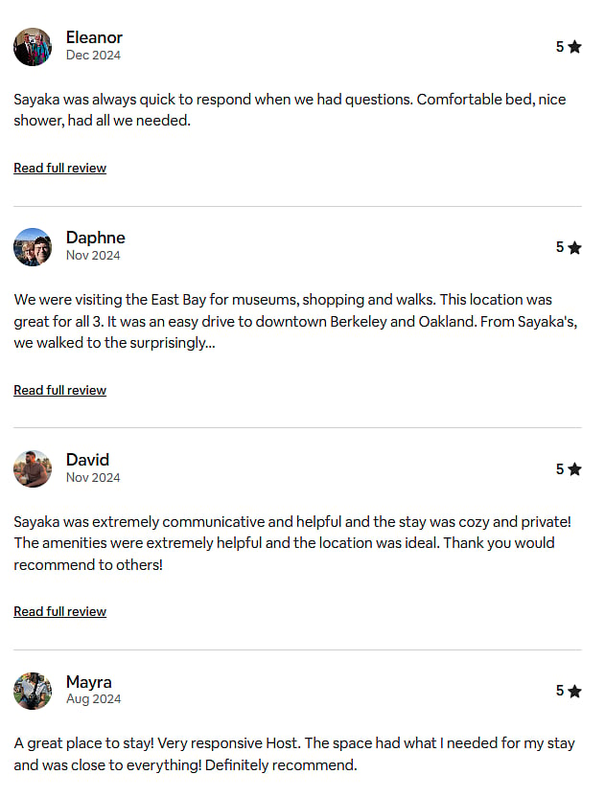
Task: Read full review from Daphne
Action: click(60, 391)
